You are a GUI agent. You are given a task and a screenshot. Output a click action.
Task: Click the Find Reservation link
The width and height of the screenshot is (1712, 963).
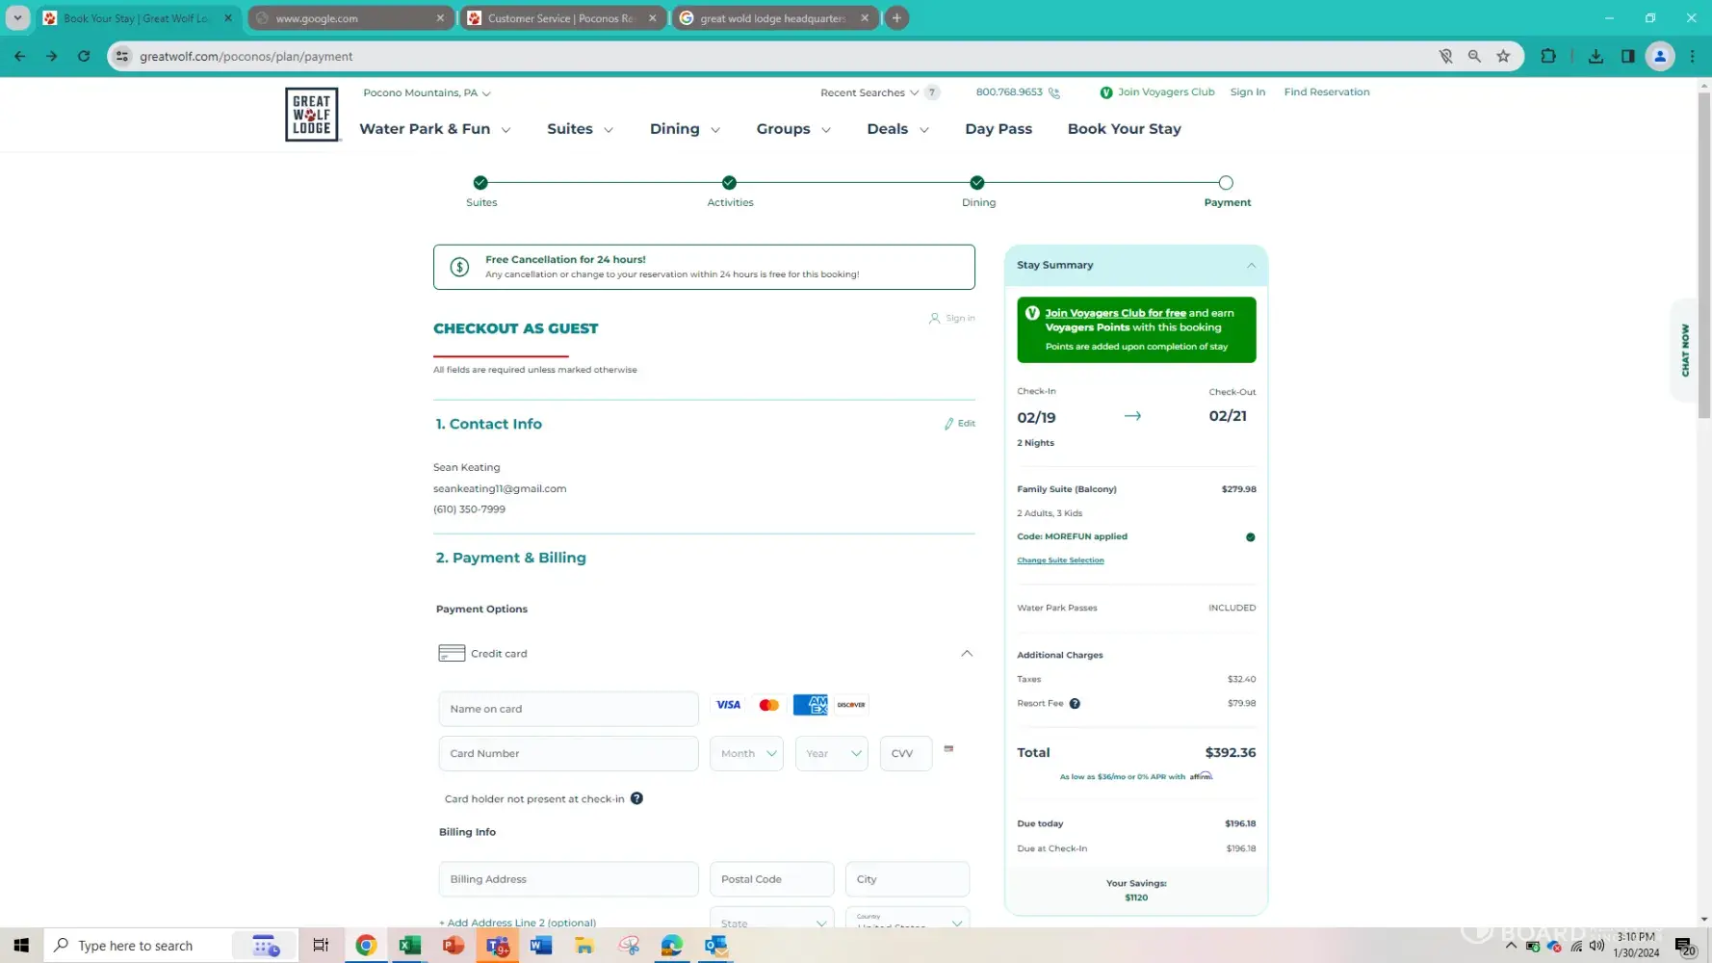pyautogui.click(x=1327, y=92)
